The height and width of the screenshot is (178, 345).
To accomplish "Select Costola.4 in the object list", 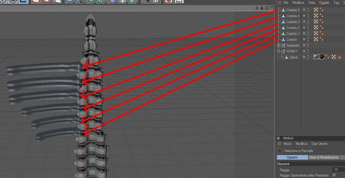I will [x=293, y=16].
